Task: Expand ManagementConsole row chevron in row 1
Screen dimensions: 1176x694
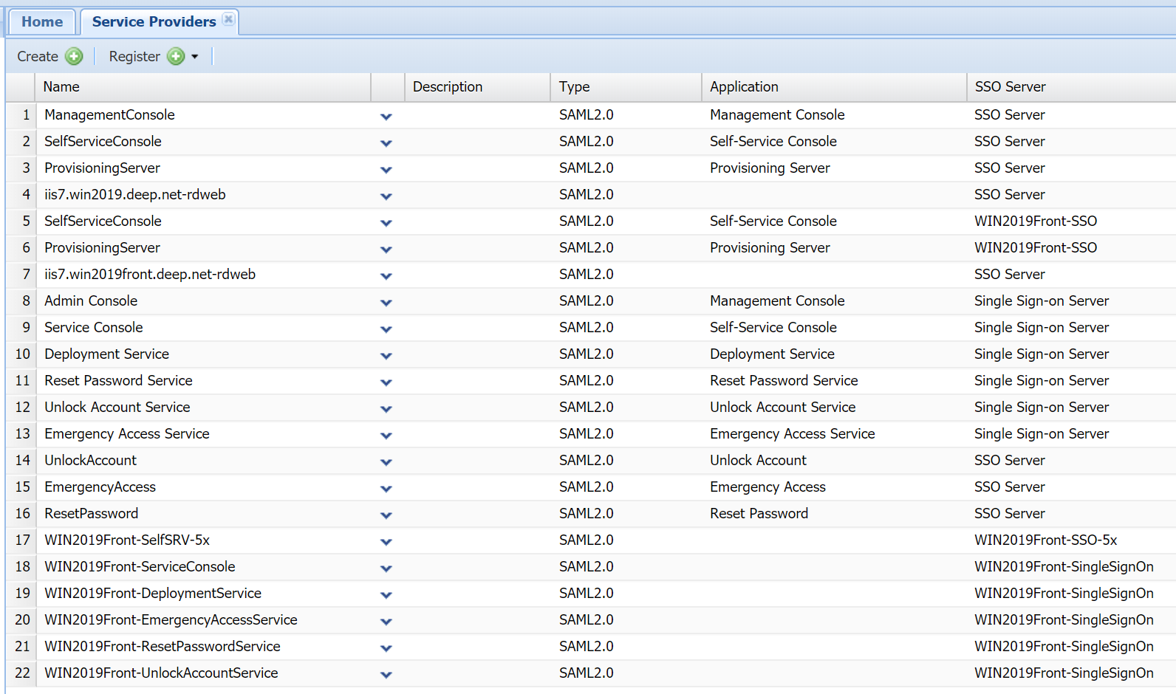Action: (386, 116)
